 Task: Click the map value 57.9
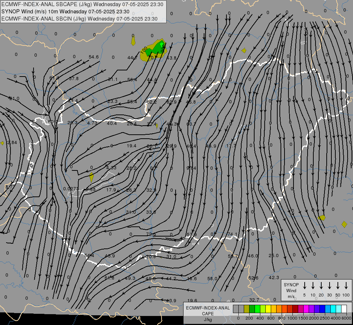192,235
